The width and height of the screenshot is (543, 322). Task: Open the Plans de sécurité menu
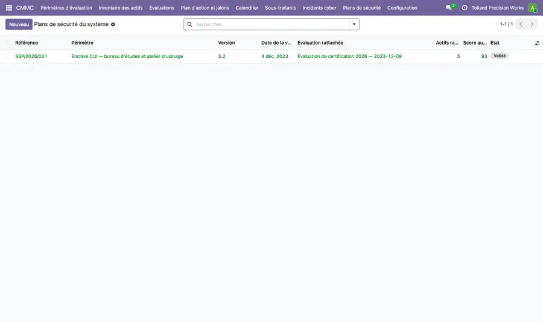361,8
